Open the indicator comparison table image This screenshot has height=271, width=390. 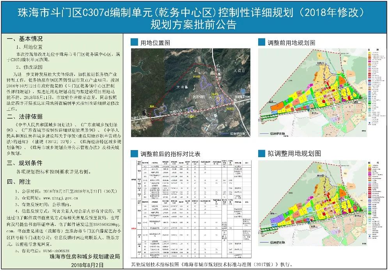coord(191,209)
